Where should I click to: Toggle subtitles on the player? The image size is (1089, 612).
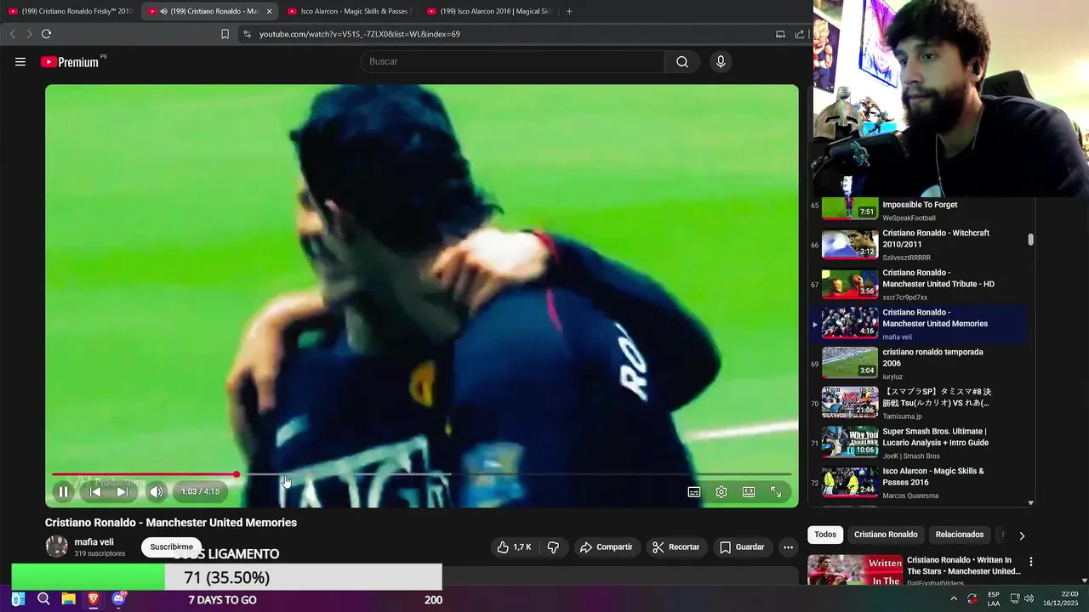[694, 491]
